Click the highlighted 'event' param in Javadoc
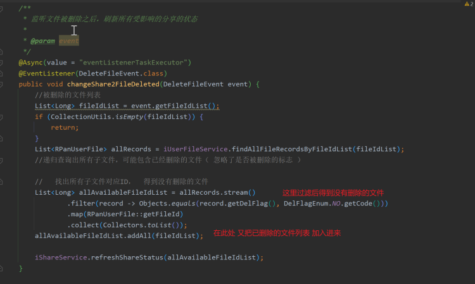This screenshot has width=475, height=284. [69, 41]
